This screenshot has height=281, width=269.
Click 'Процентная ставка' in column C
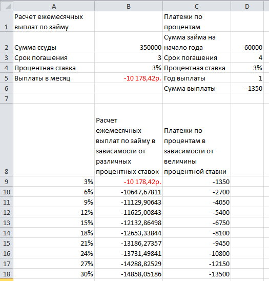click(x=197, y=68)
